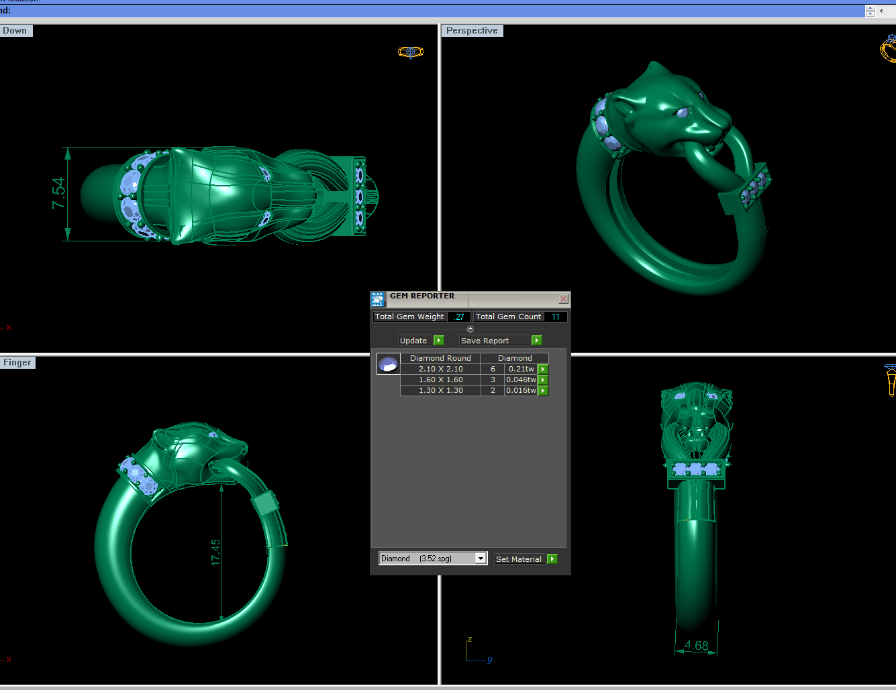The width and height of the screenshot is (896, 690).
Task: Select the 1.30 X 1.30 gem size cell
Action: (440, 390)
